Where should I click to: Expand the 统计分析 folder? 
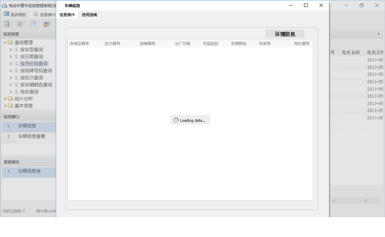click(x=5, y=98)
